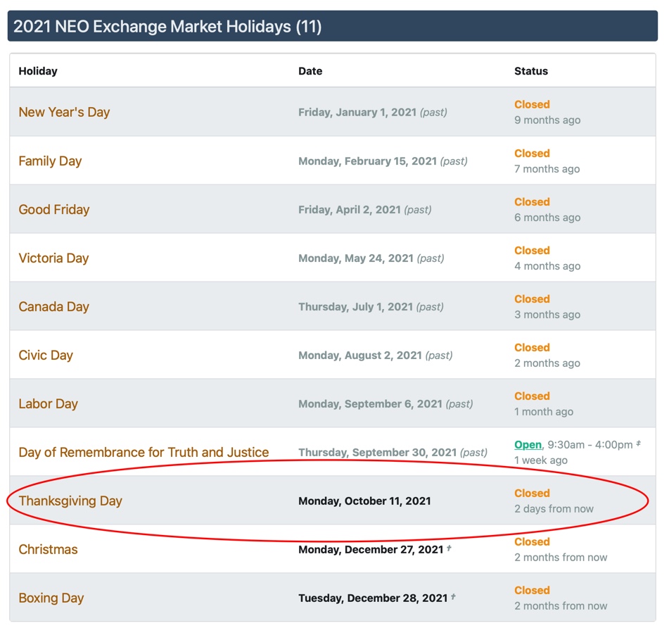Click the 2 days from now text
Screen dimensions: 669x628
554,509
